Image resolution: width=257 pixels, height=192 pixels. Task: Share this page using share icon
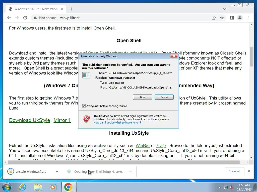point(214,18)
